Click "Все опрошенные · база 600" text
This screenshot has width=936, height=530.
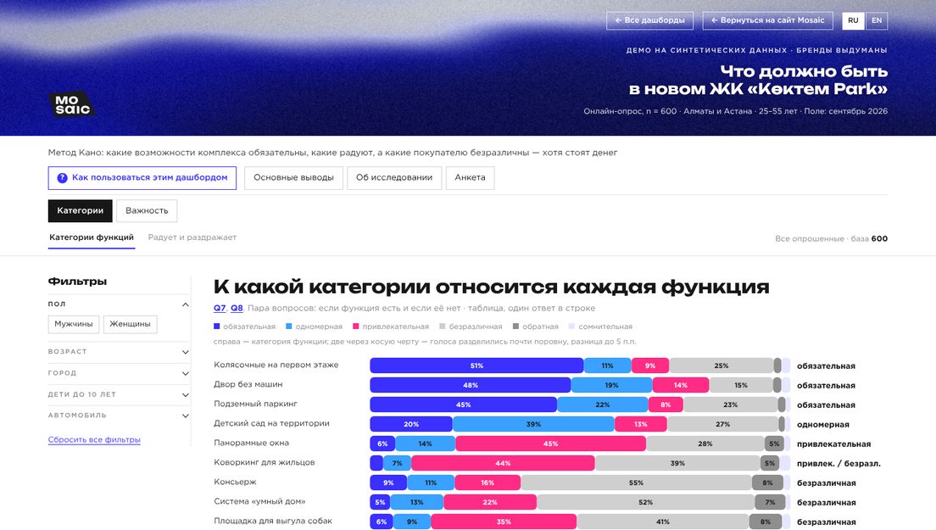(831, 239)
